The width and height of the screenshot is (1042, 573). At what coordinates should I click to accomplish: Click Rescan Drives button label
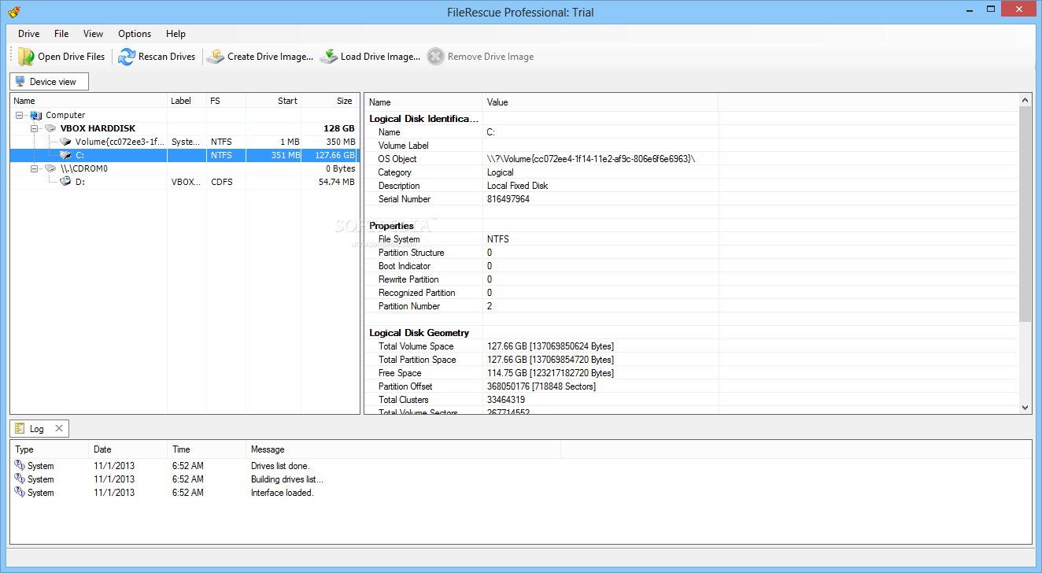(167, 57)
